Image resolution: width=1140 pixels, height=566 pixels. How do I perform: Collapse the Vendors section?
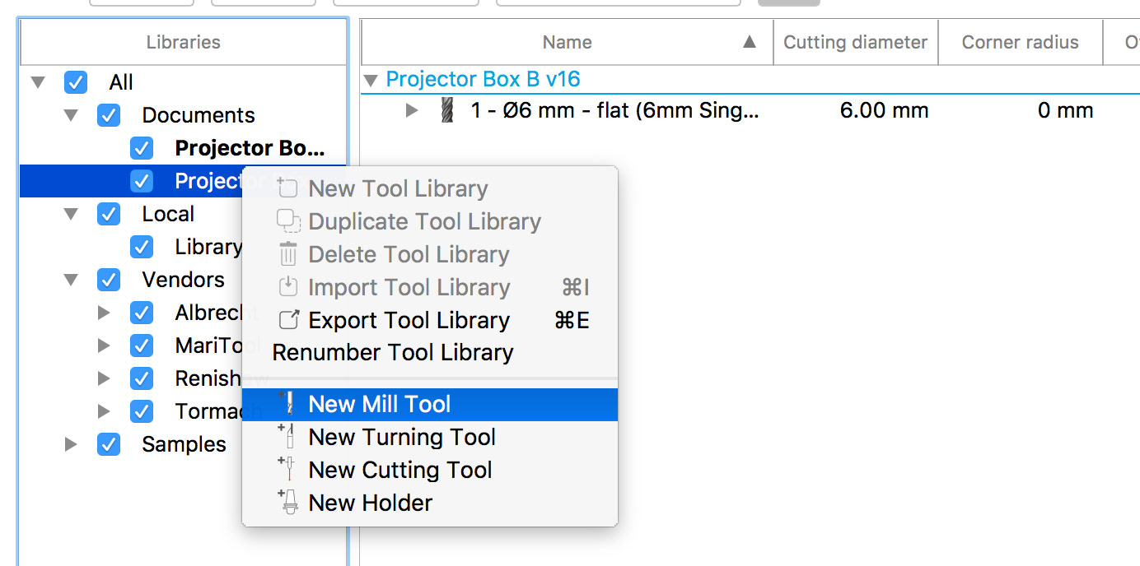click(71, 280)
